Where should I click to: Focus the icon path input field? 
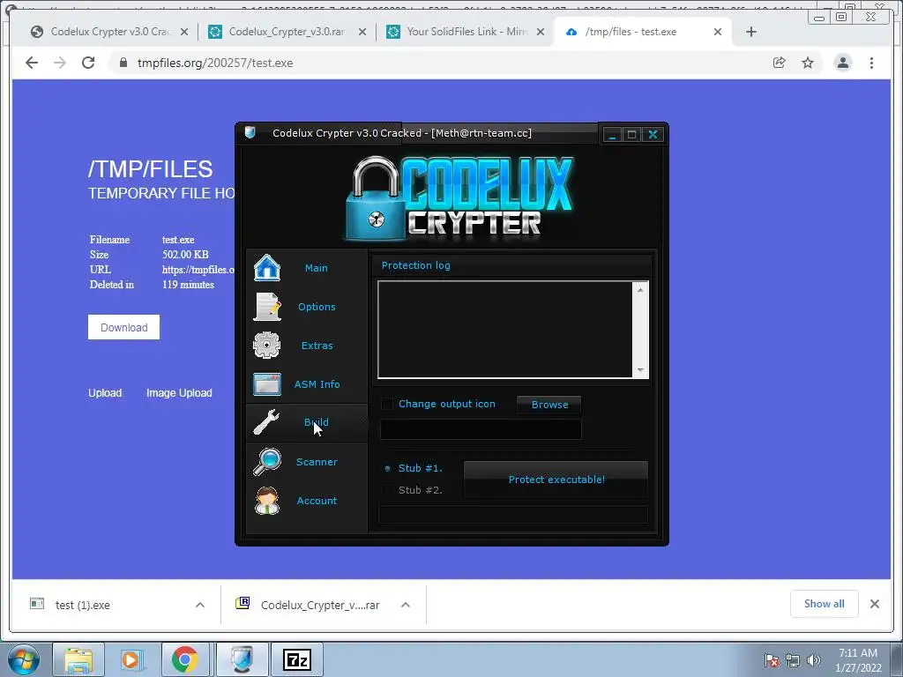click(x=481, y=429)
